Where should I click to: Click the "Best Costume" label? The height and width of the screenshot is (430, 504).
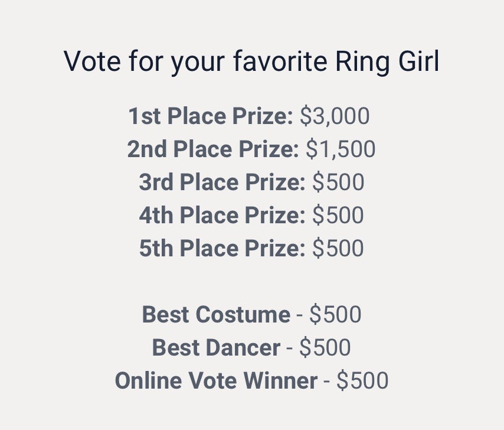pos(216,315)
